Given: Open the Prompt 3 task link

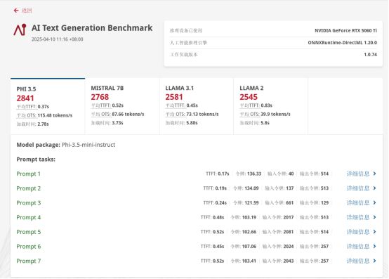Looking at the screenshot, I should pyautogui.click(x=29, y=203).
